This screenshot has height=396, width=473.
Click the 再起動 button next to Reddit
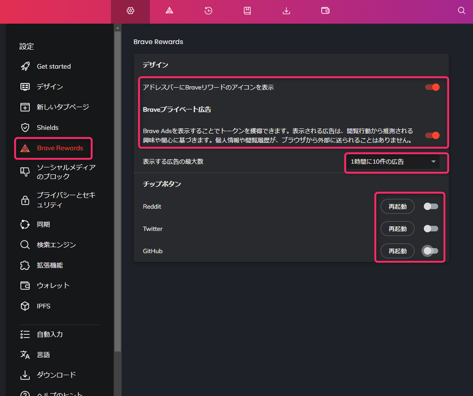[397, 206]
